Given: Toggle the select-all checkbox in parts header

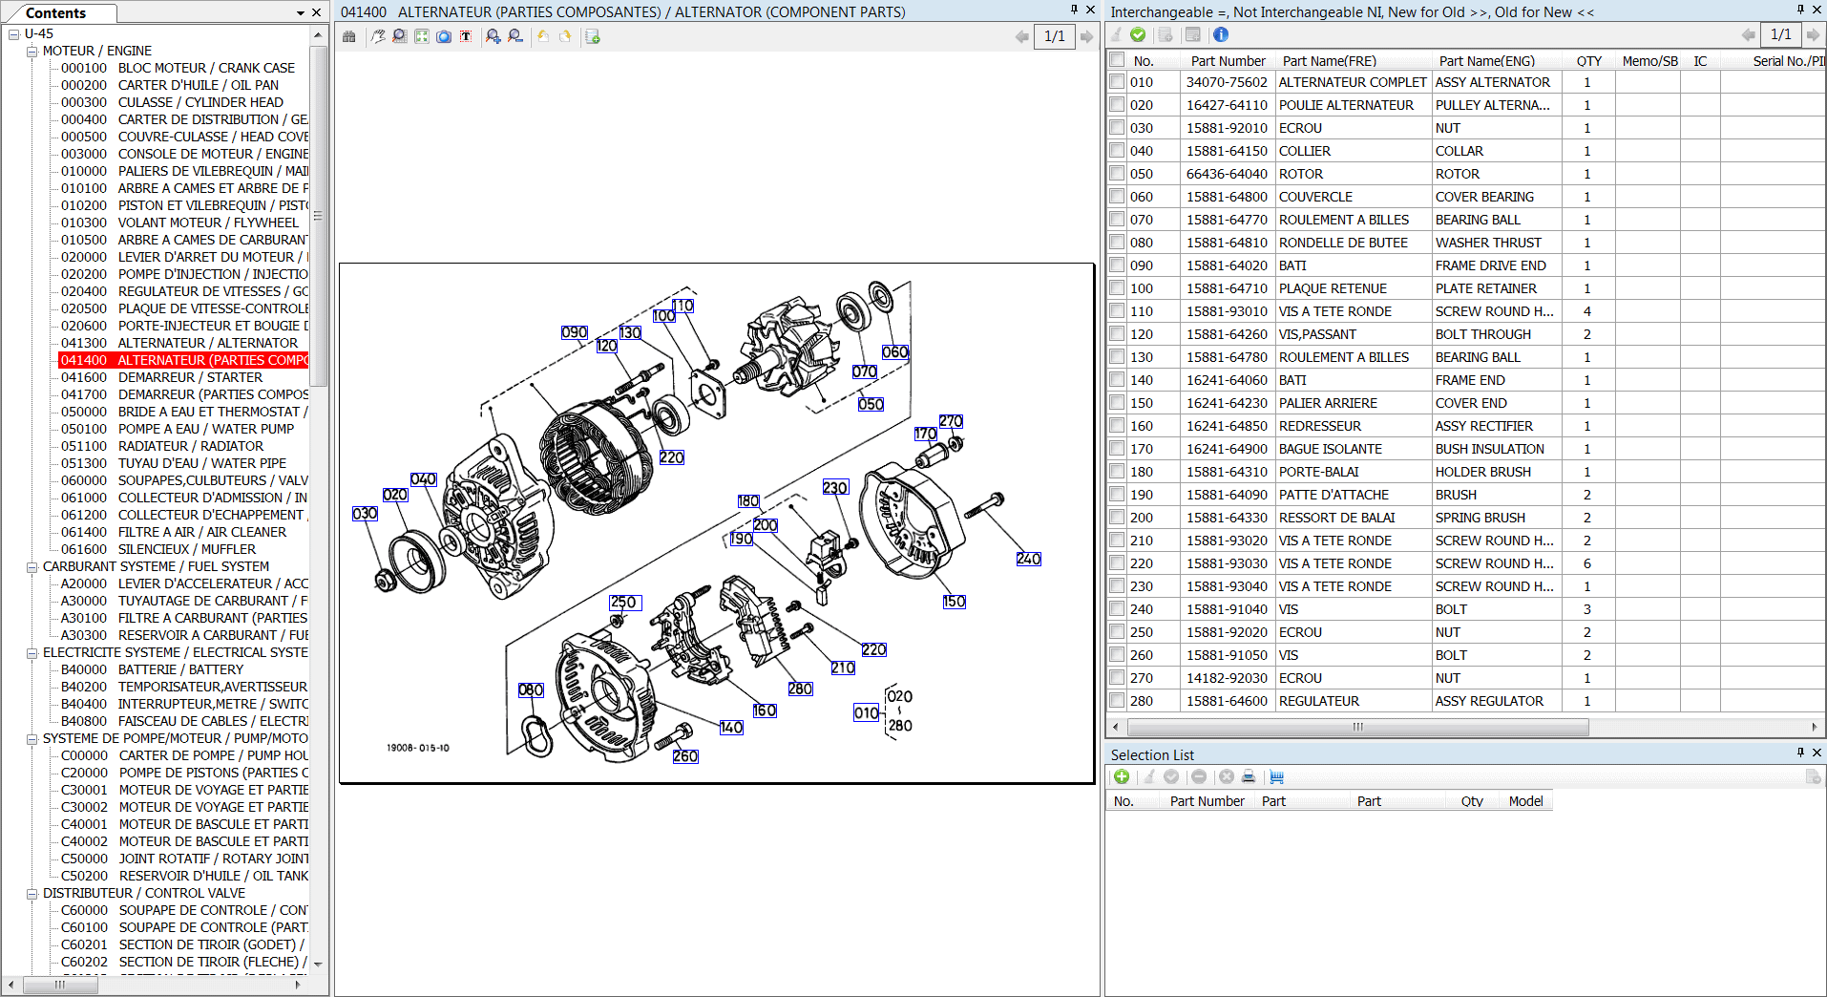Looking at the screenshot, I should tap(1117, 60).
